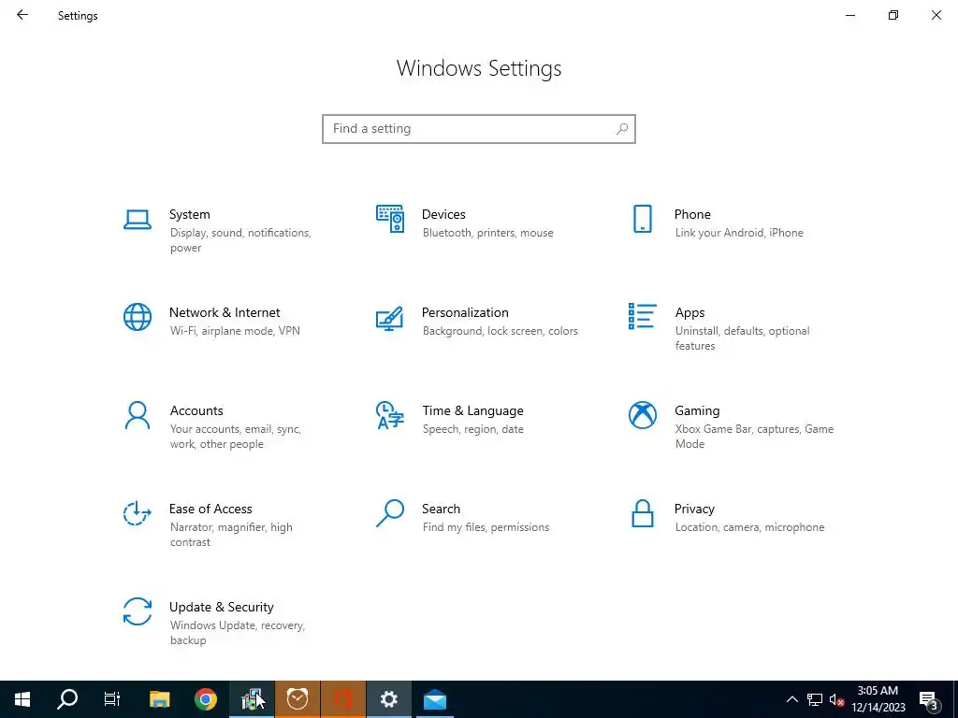The image size is (958, 718).
Task: Open the Devices settings title
Action: 443,214
